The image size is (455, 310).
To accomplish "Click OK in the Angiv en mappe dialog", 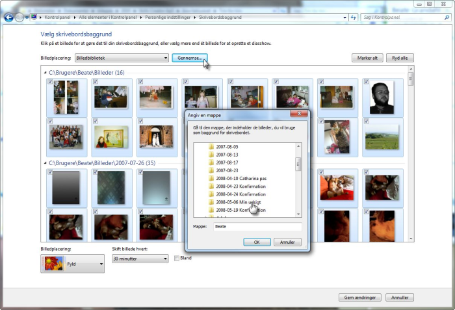I will pyautogui.click(x=257, y=242).
